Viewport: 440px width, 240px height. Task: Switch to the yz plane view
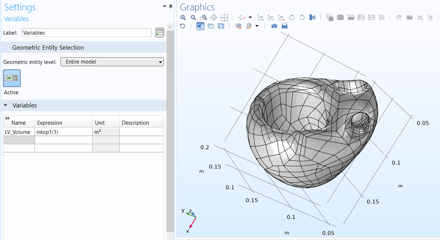(x=271, y=17)
